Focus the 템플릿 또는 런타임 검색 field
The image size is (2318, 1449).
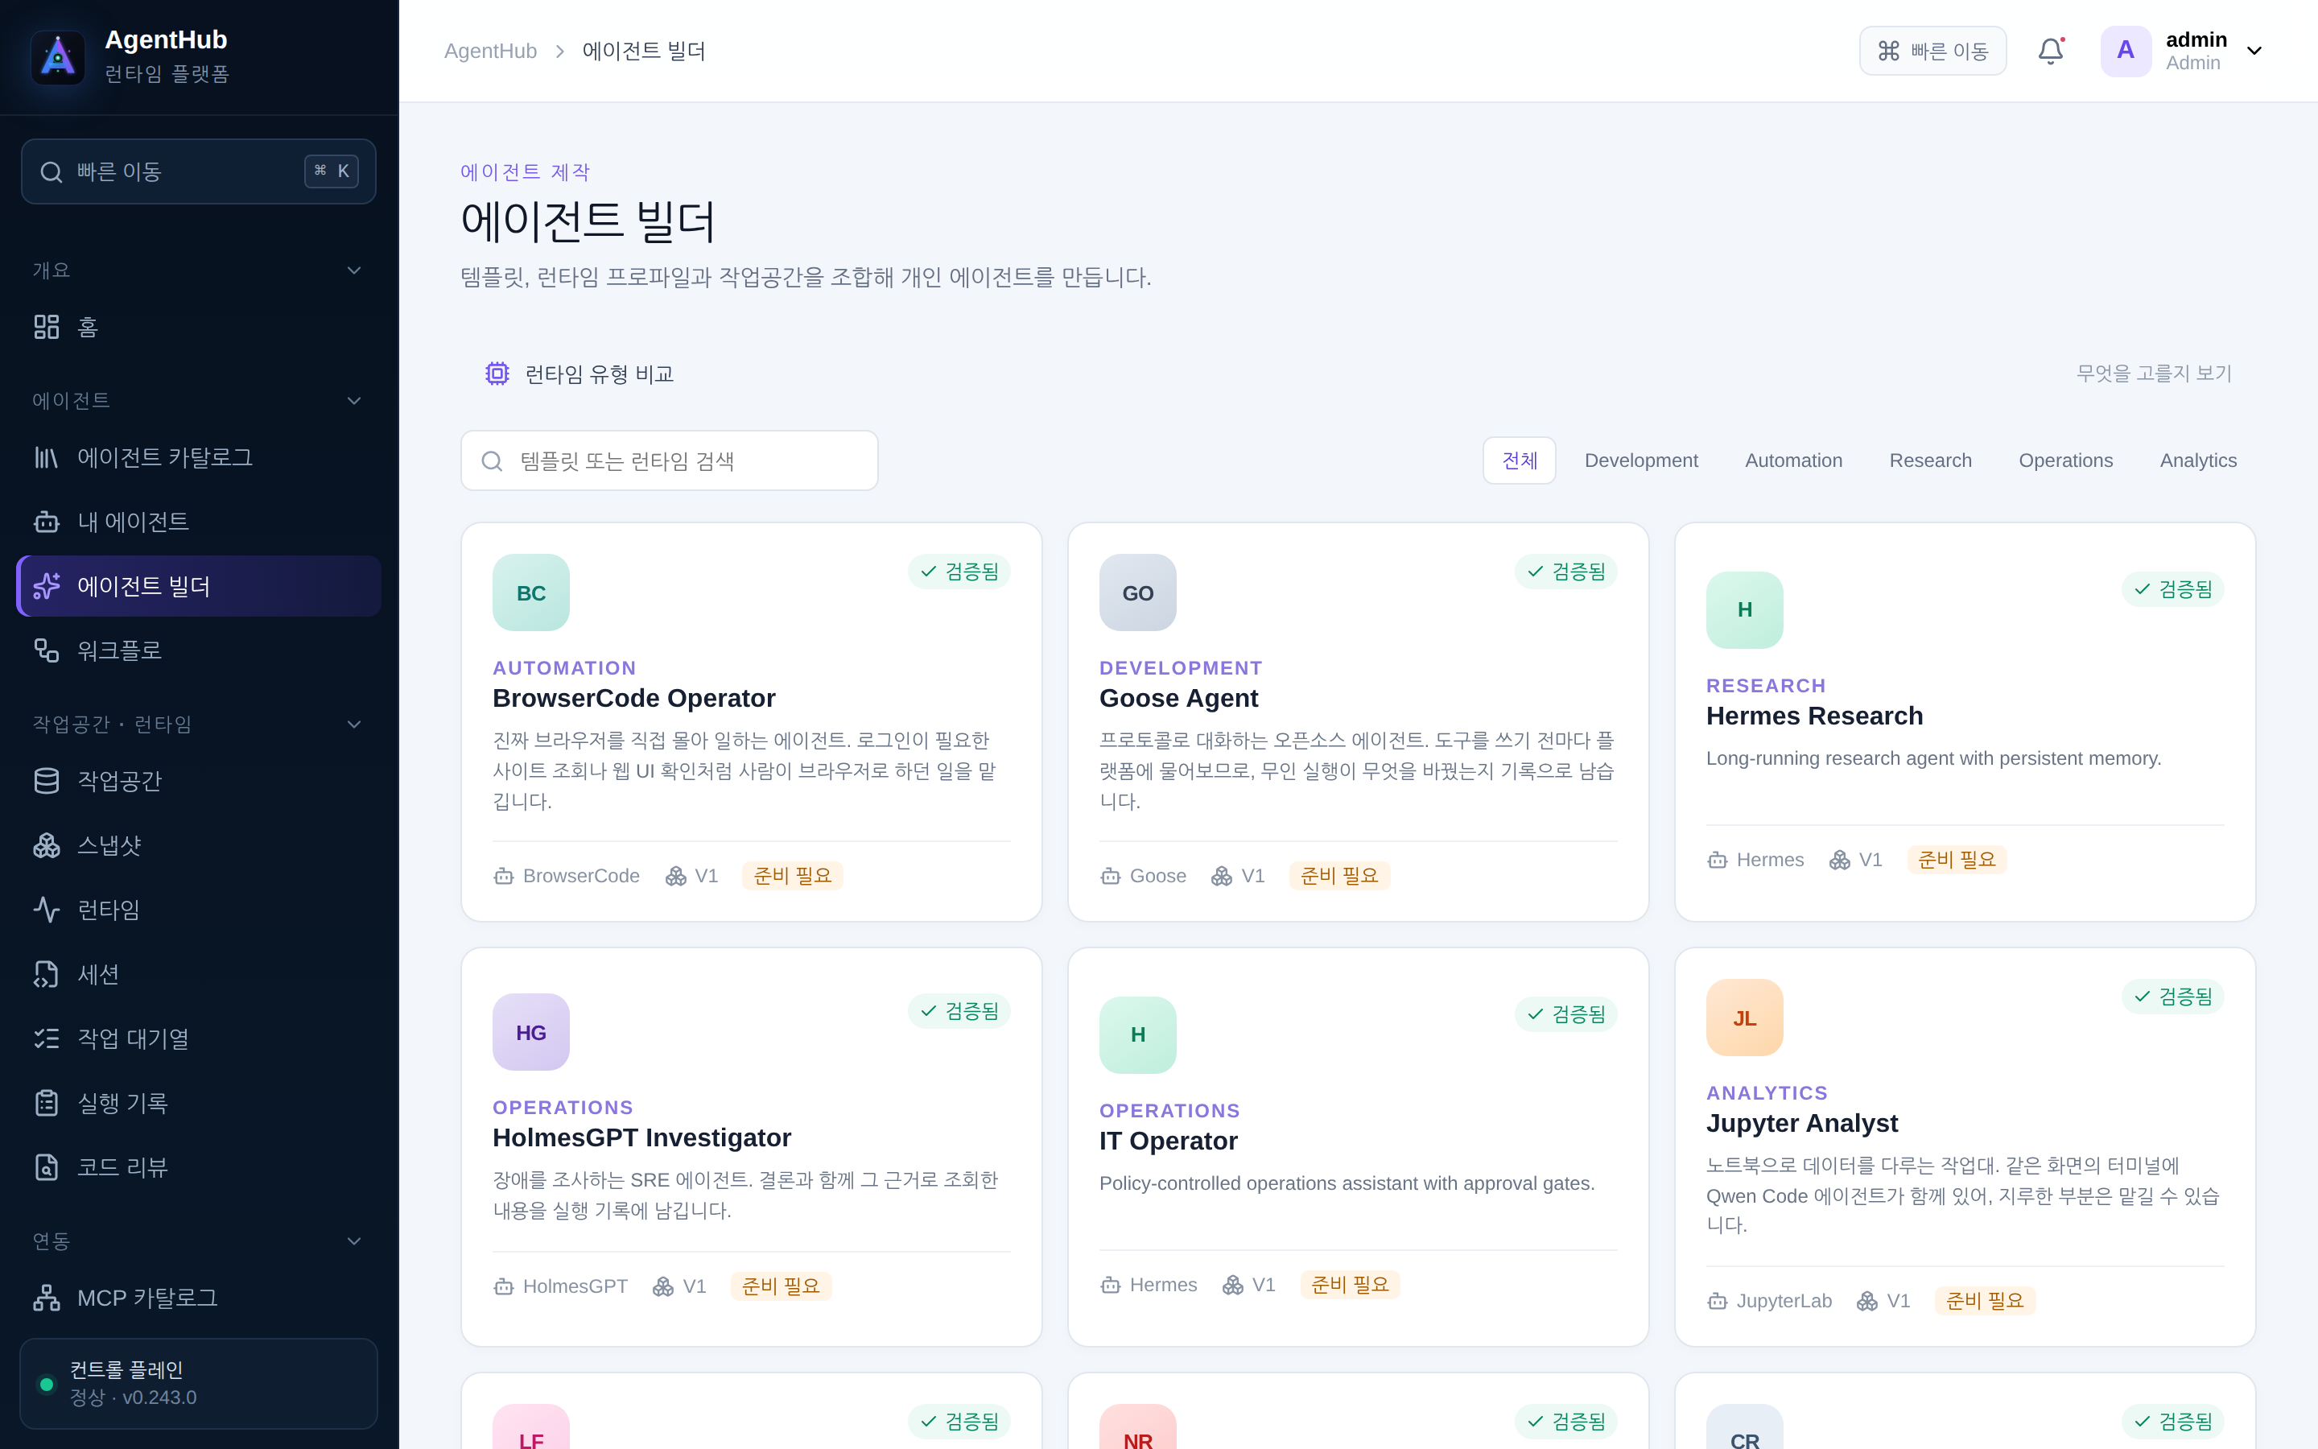tap(669, 461)
